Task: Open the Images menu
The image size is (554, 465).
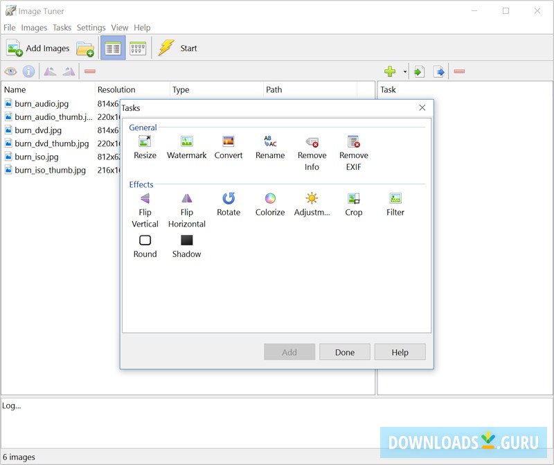Action: point(34,28)
